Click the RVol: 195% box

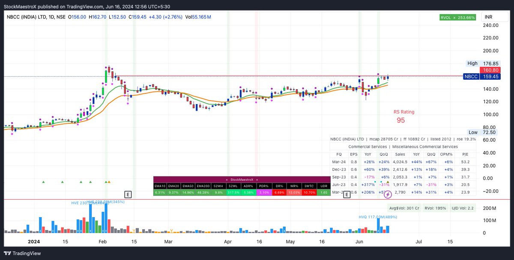click(x=436, y=208)
